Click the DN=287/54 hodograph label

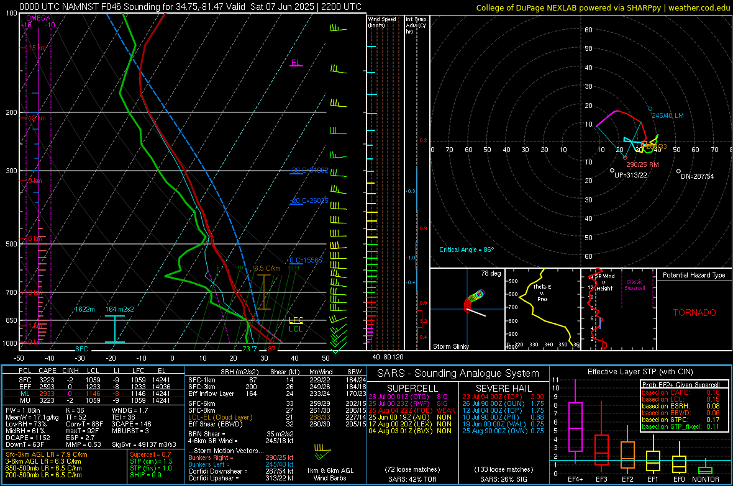(x=697, y=176)
